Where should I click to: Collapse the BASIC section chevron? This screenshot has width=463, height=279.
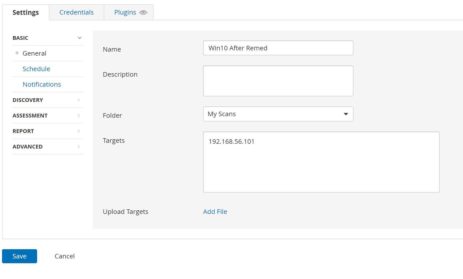point(79,38)
